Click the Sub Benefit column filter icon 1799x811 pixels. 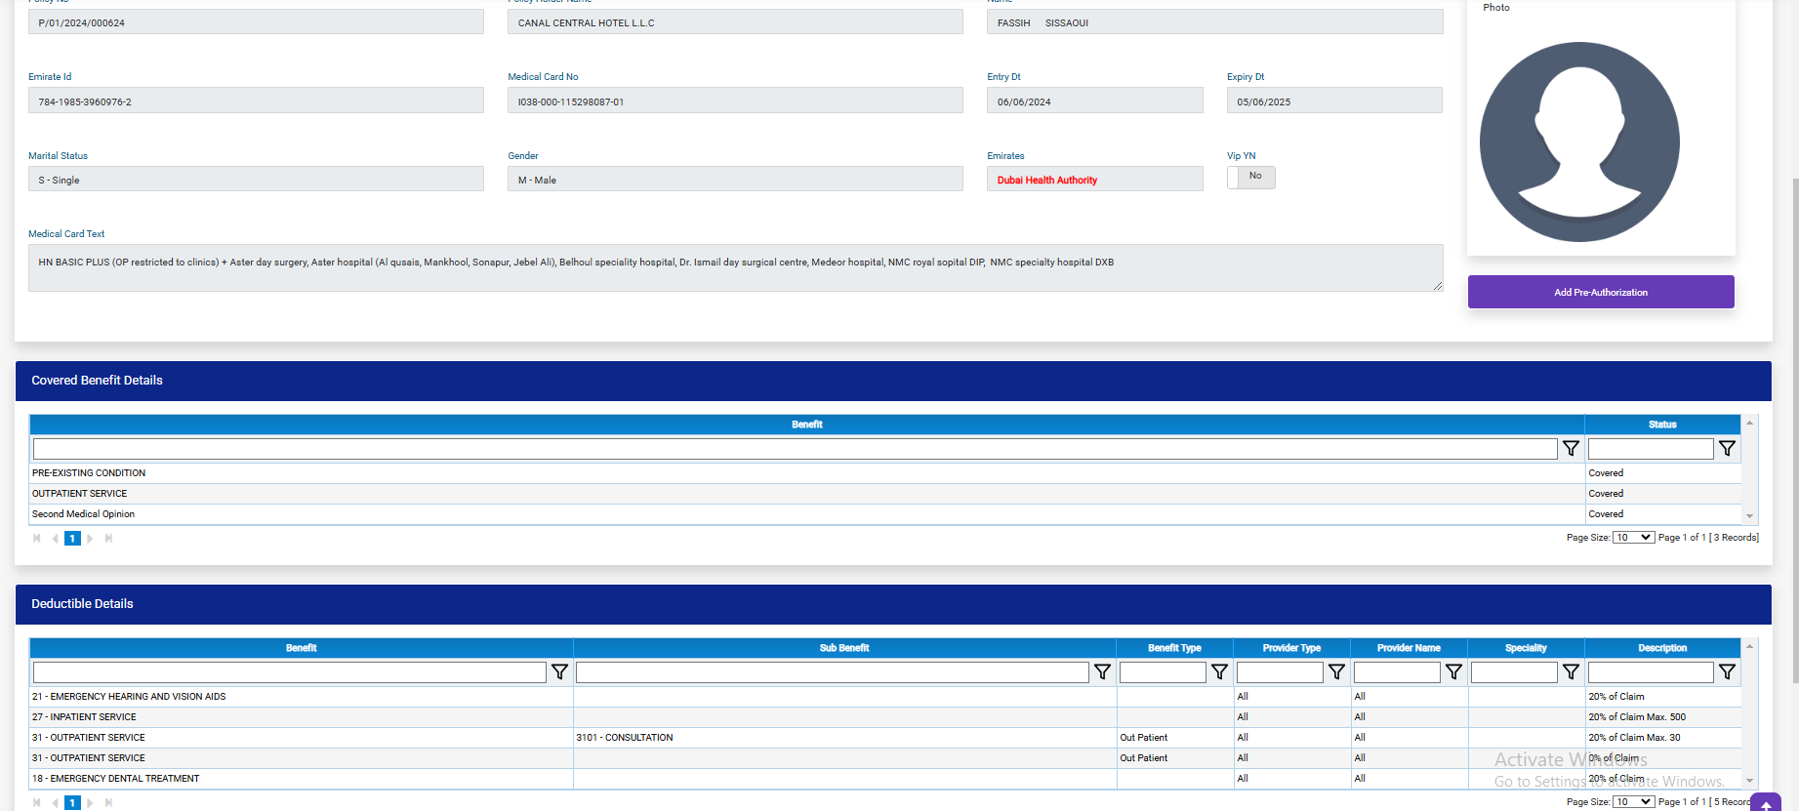(1102, 671)
